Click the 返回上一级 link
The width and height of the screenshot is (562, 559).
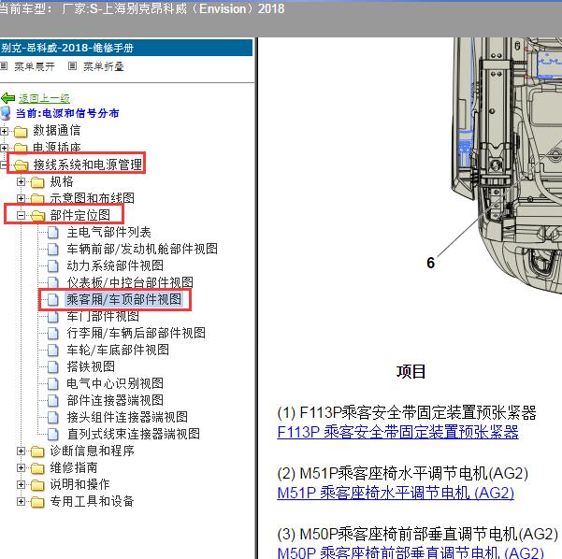click(x=44, y=98)
